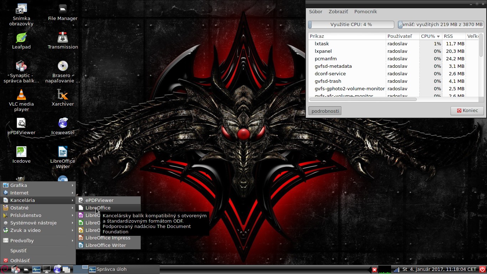This screenshot has height=274, width=487.
Task: Click Iceweasel globe launcher in taskbar
Action: (57, 269)
